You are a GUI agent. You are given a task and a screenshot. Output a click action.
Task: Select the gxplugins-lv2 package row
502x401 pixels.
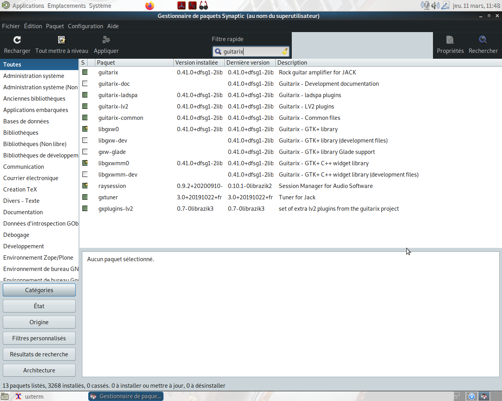click(290, 209)
